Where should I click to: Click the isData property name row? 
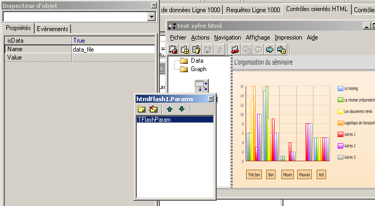38,41
